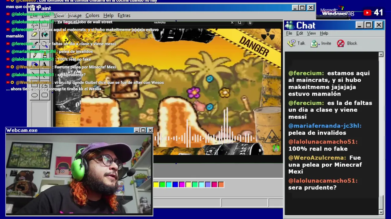Select the Ellipse shape tool

click(34, 95)
